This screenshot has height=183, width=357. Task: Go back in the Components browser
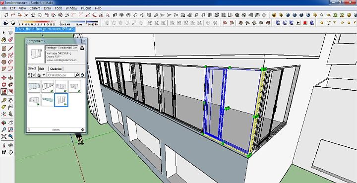click(29, 130)
